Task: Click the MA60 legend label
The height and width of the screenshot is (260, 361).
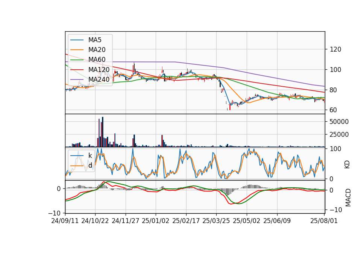Action: 97,60
